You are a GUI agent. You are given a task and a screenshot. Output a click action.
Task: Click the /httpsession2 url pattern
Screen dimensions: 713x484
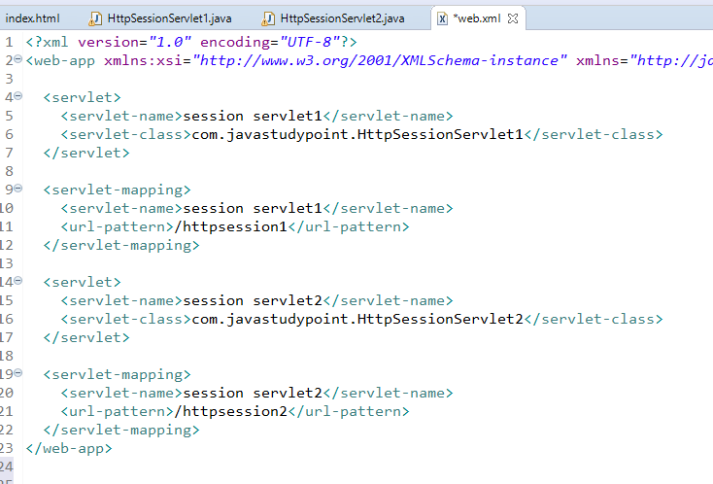pos(231,411)
